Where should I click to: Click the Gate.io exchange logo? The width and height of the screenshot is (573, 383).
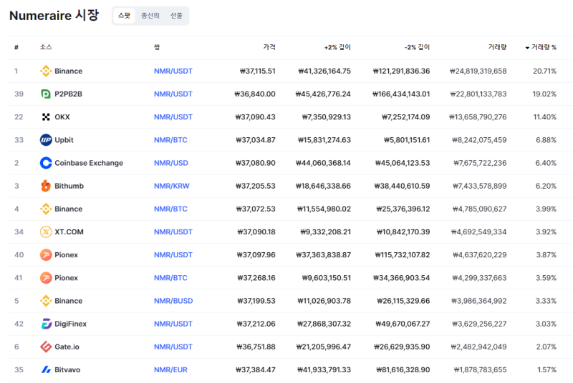click(x=46, y=347)
